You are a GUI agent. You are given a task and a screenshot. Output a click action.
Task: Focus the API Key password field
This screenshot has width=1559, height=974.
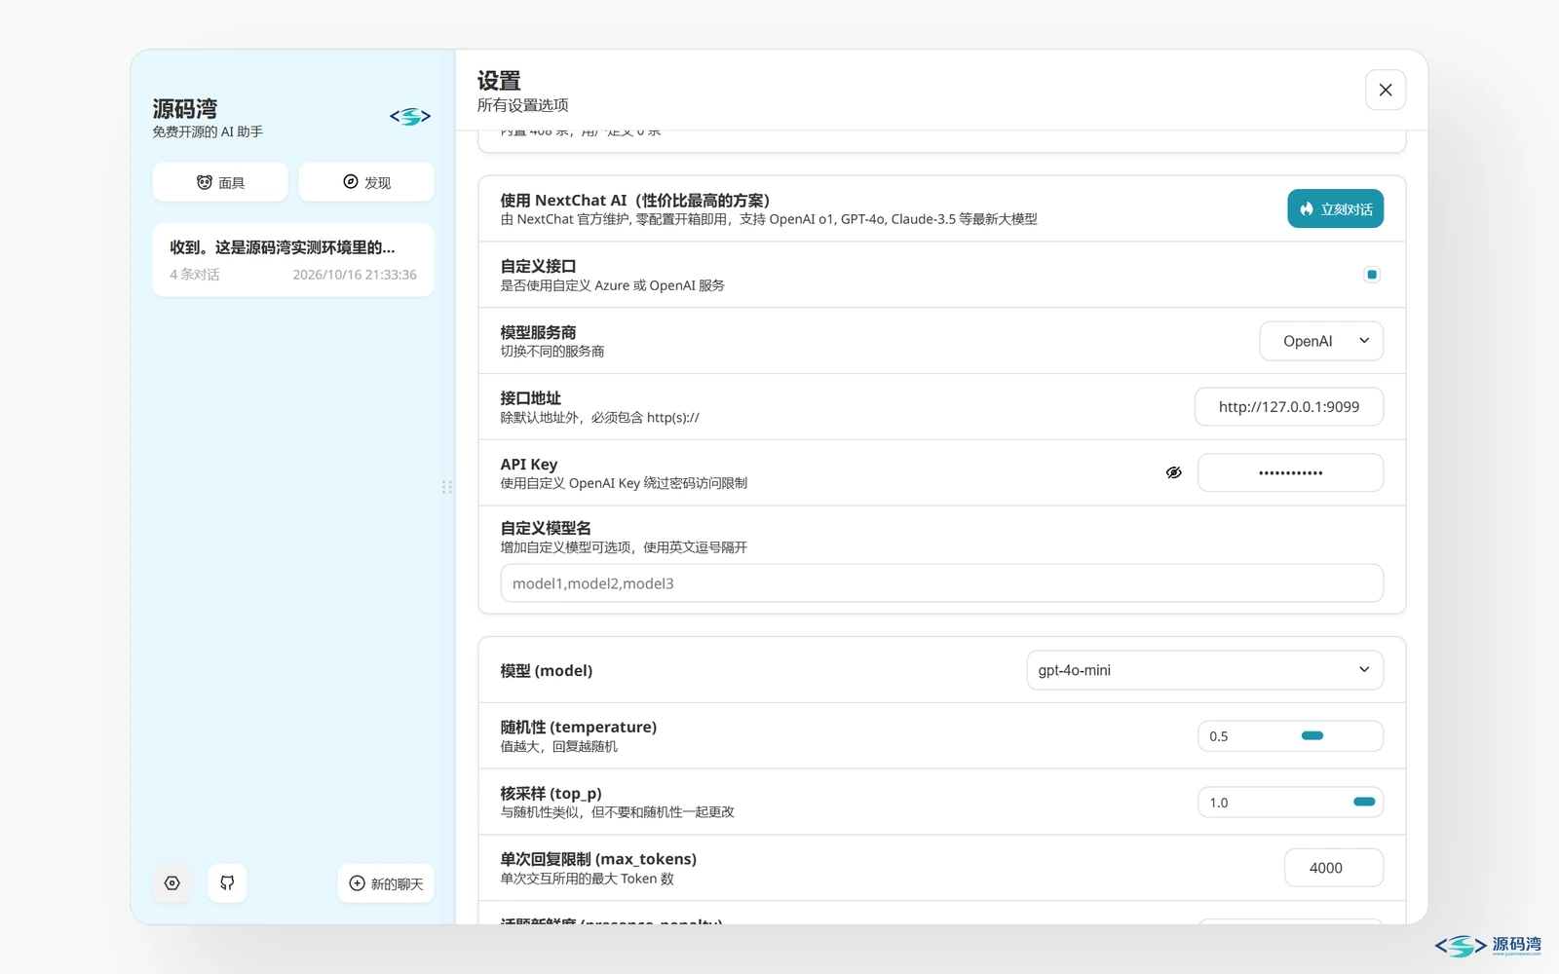coord(1290,472)
